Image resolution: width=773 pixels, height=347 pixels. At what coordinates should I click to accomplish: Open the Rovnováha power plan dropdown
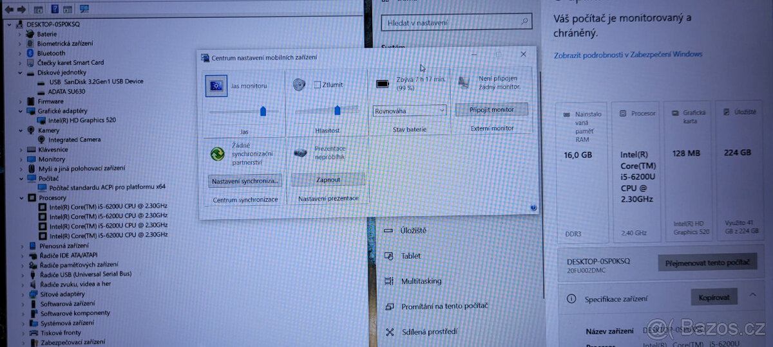(x=410, y=111)
